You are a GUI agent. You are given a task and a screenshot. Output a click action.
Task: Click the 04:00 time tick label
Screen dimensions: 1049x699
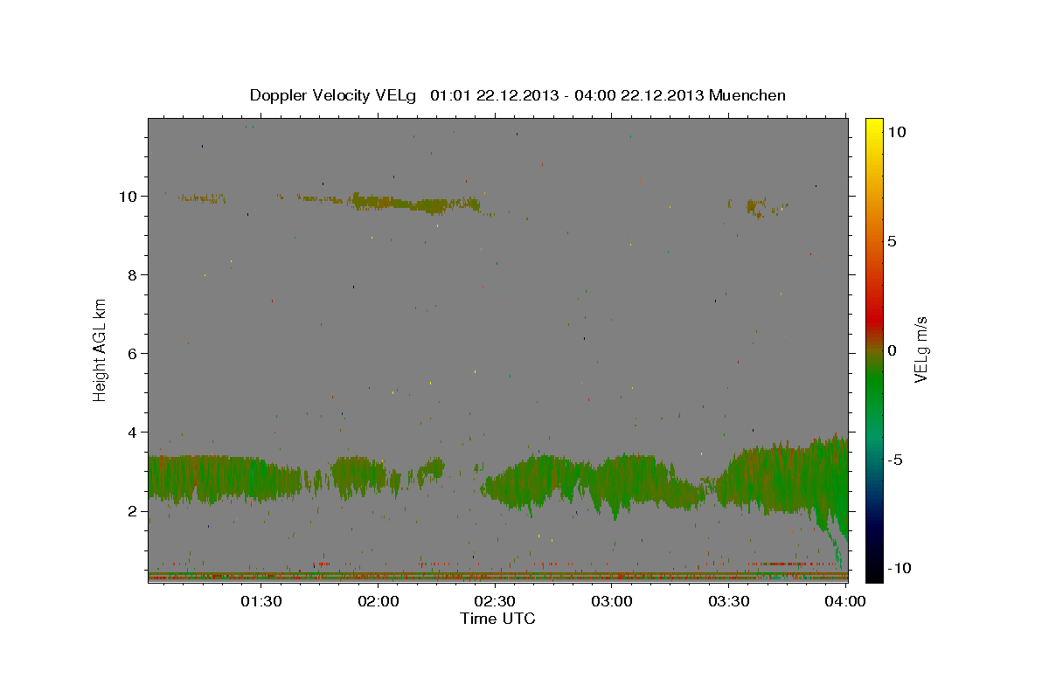(845, 601)
